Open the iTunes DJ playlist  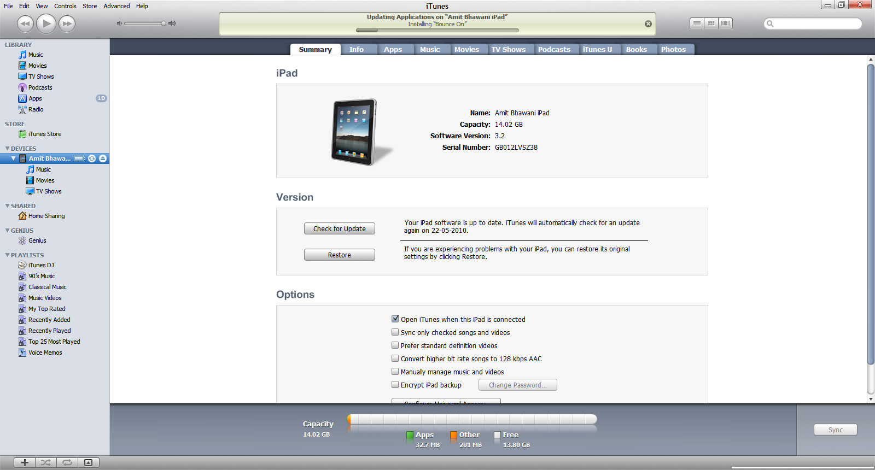click(x=41, y=265)
